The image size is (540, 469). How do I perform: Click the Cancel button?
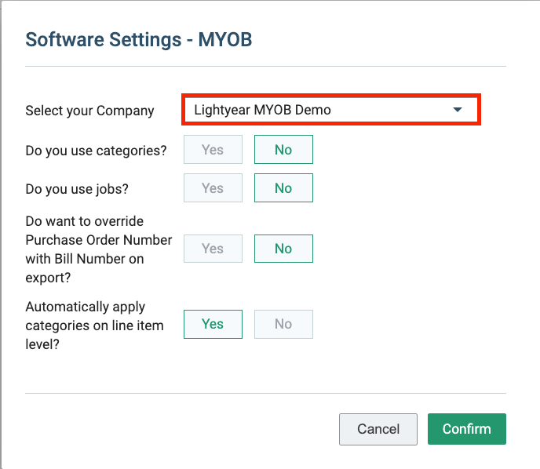pyautogui.click(x=378, y=429)
